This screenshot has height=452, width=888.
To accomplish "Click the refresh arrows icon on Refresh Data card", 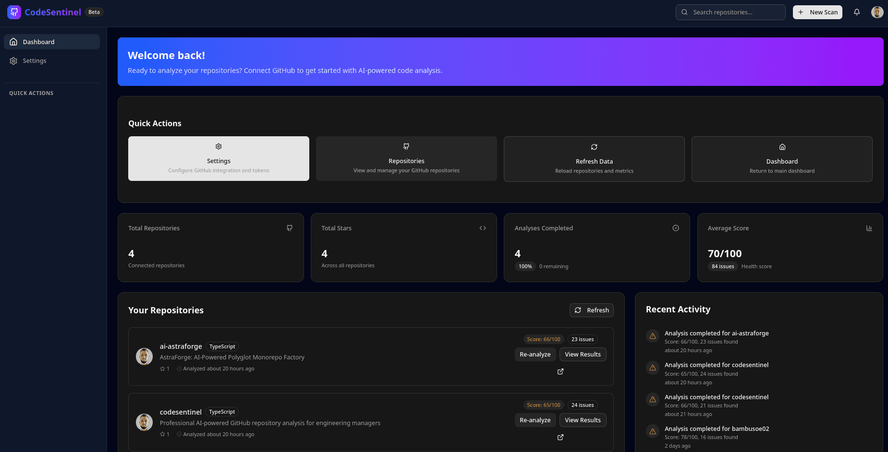I will [x=594, y=147].
